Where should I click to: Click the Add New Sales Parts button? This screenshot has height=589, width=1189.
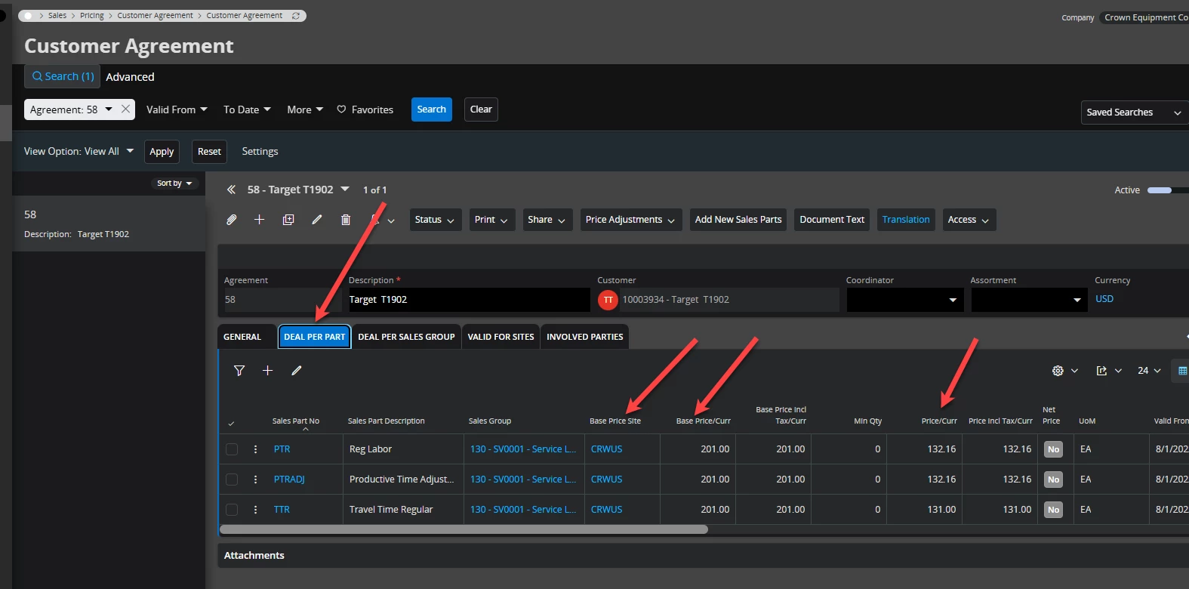[738, 220]
